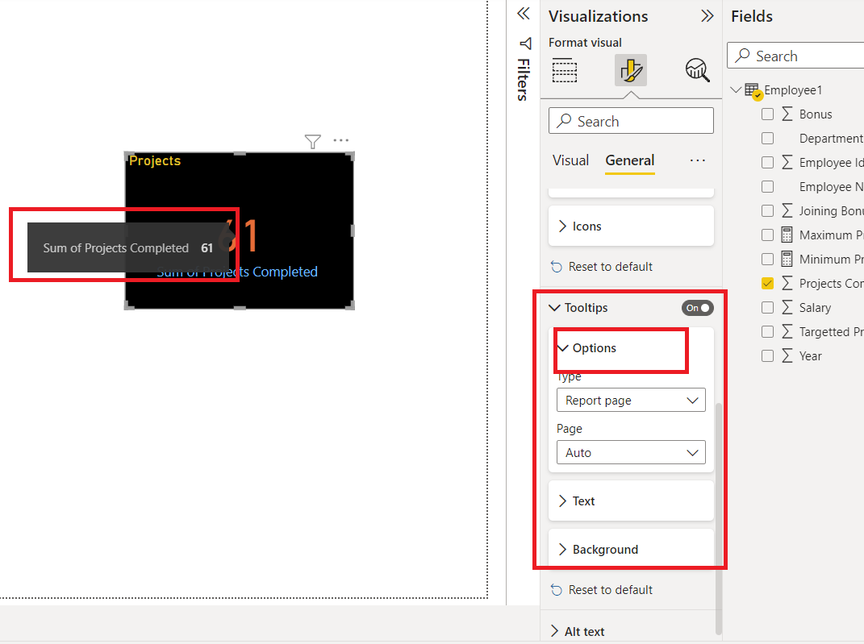Screen dimensions: 864x644
Task: Check the Bonus field checkbox
Action: pos(767,114)
